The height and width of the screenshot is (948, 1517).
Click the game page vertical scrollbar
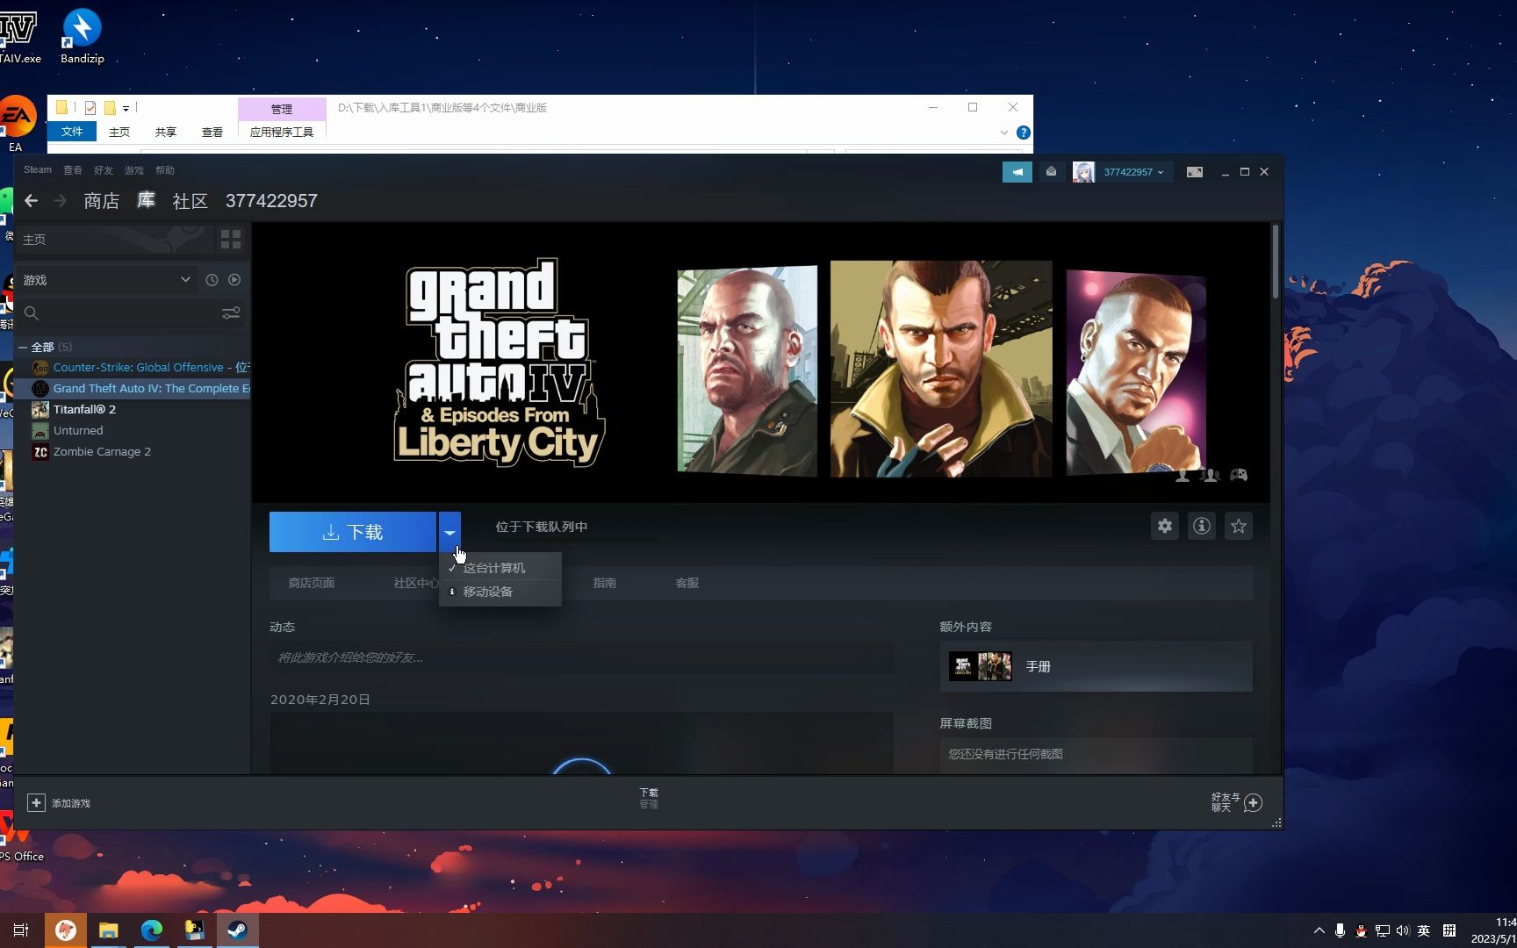point(1276,262)
